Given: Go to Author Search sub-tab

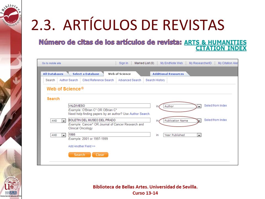Looking at the screenshot, I should (69, 80).
